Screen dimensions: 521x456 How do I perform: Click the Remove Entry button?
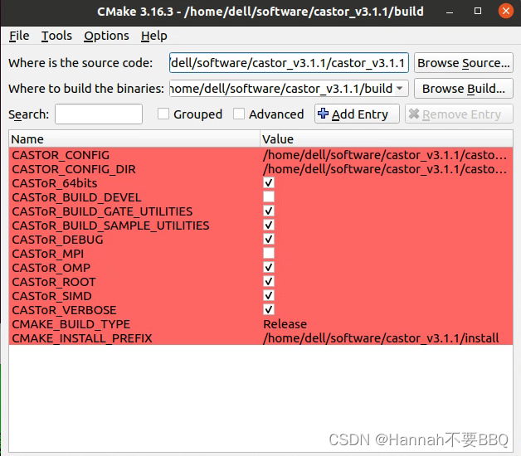(459, 114)
